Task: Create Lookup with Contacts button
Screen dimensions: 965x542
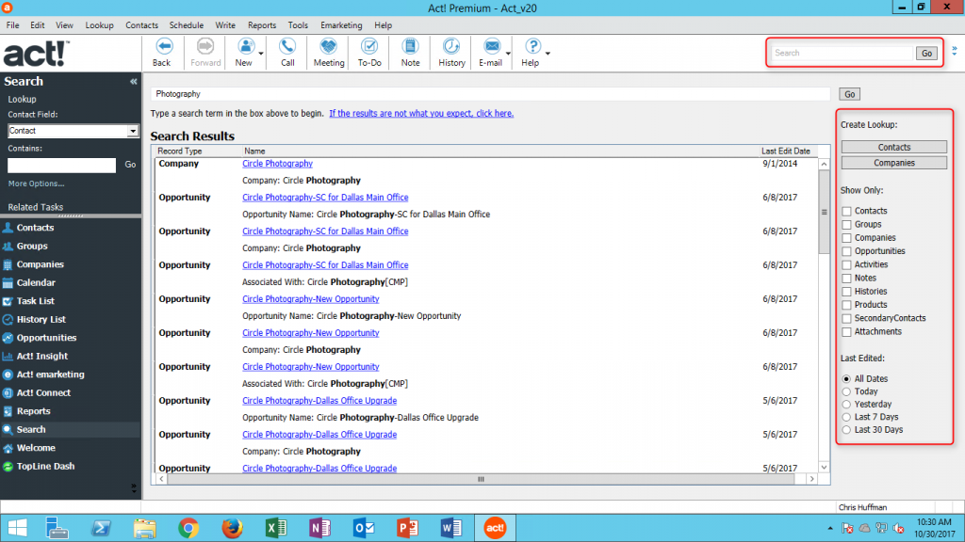Action: point(893,147)
